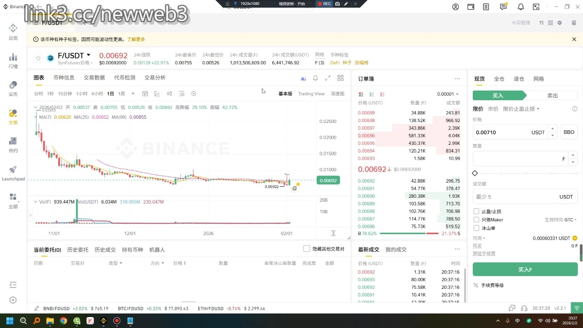Screen dimensions: 583x328
Task: Show order book with both buy and sell
Action: coord(361,94)
